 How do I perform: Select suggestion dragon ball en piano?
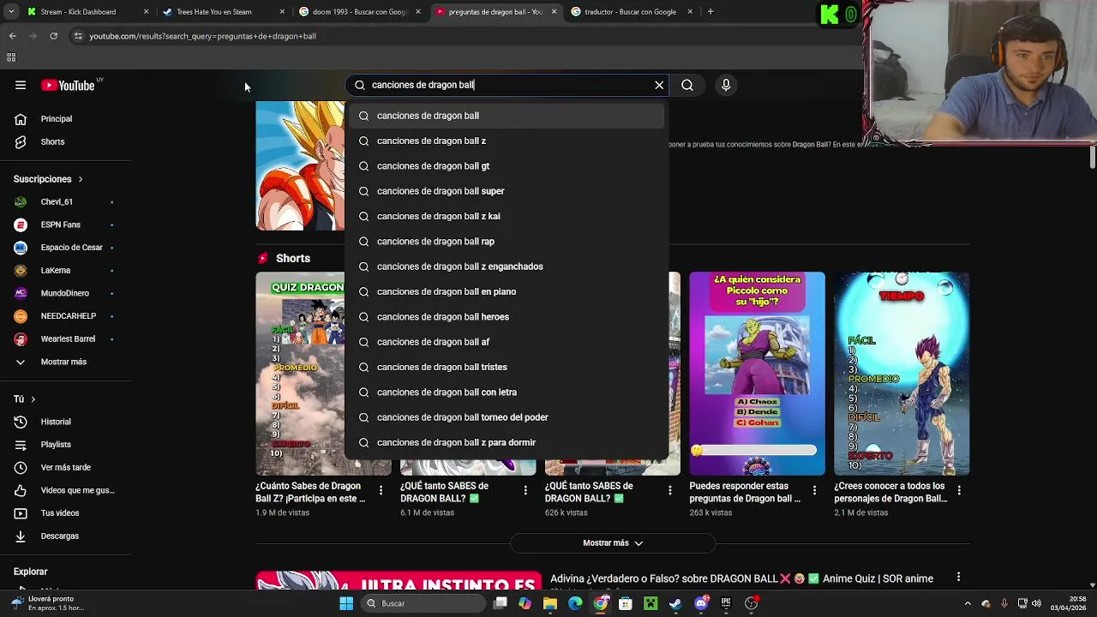(506, 291)
